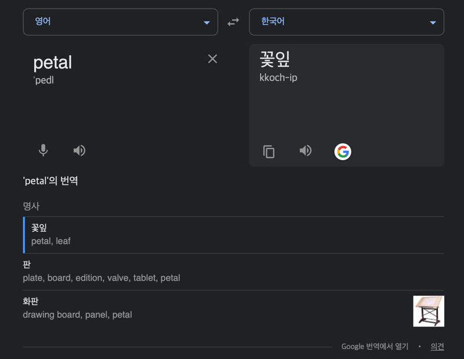Screen dimensions: 464x359
Task: Select the 판 translation entry
Action: [234, 271]
